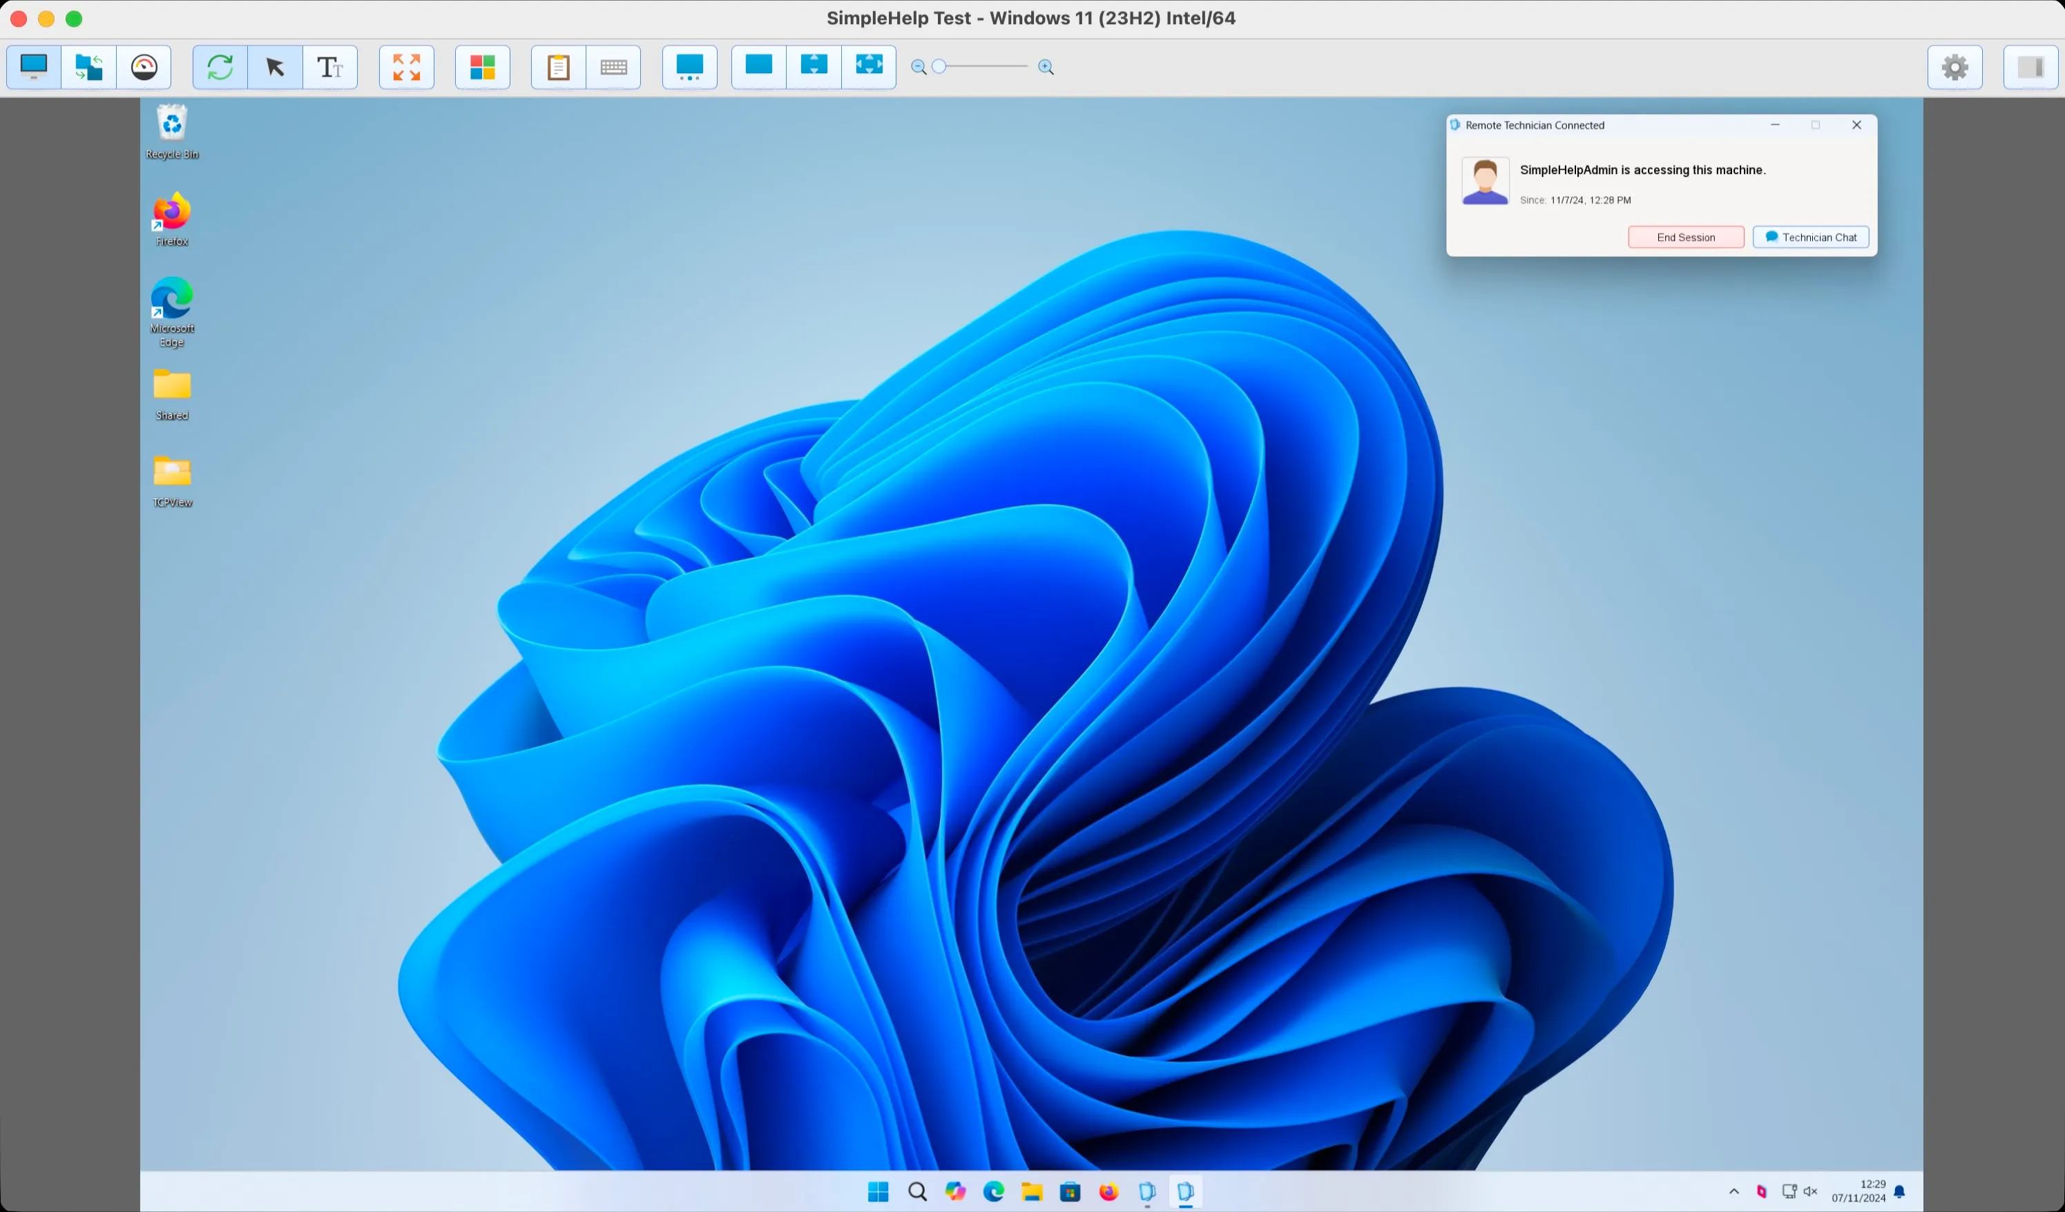2065x1212 pixels.
Task: Click the zoom slider handle
Action: [x=939, y=67]
